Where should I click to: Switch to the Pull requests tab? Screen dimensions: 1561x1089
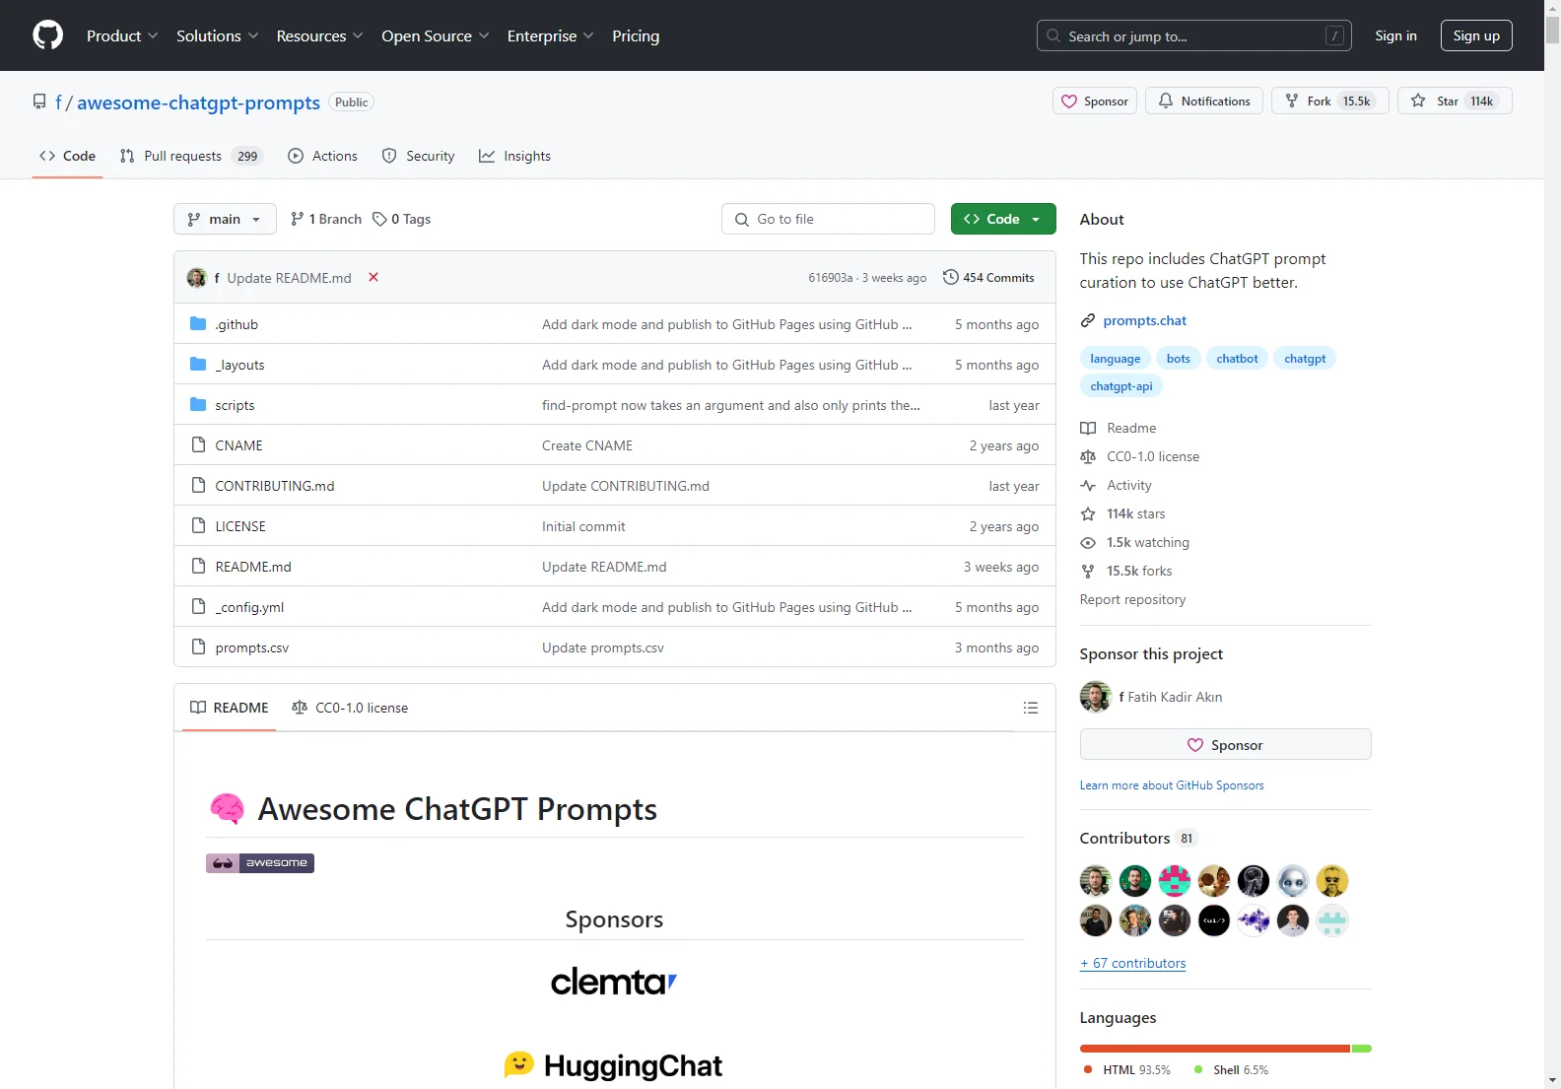(x=191, y=156)
